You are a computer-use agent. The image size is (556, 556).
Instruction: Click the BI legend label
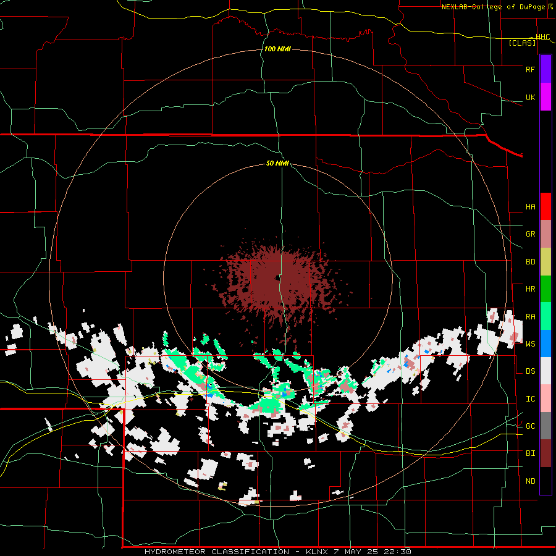tap(530, 453)
